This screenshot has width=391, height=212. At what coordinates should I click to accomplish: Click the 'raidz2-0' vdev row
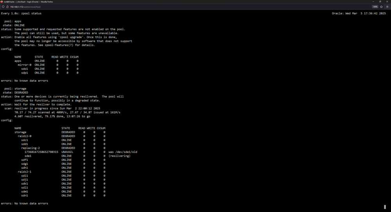click(61, 136)
